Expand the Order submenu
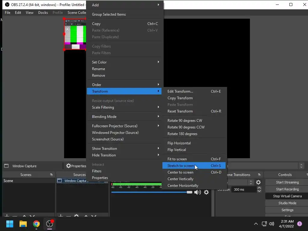The width and height of the screenshot is (308, 231). pos(125,85)
